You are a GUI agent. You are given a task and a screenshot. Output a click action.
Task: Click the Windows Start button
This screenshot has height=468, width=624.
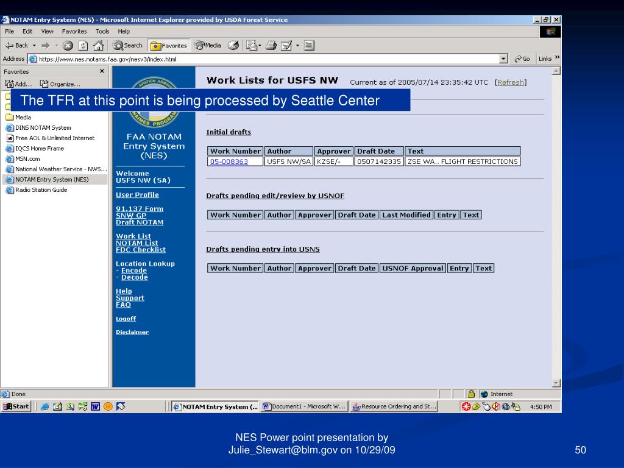[x=16, y=406]
